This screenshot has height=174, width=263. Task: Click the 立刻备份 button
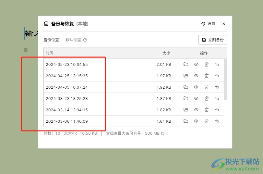pyautogui.click(x=213, y=40)
